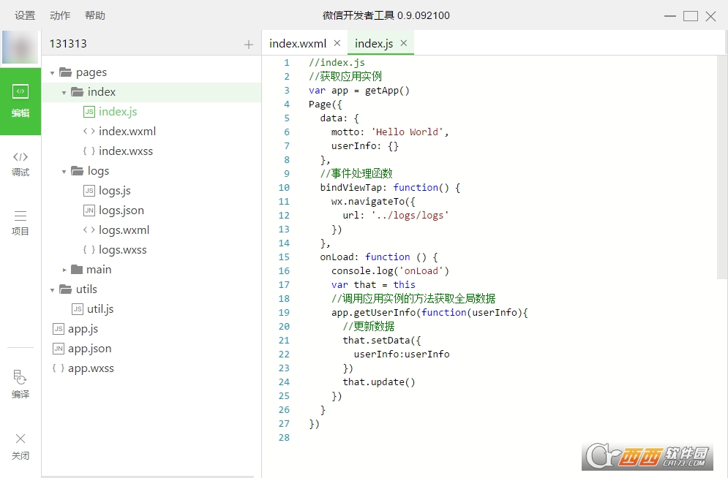Click the pages folder icon
Screen dimensions: 728x478
point(65,72)
